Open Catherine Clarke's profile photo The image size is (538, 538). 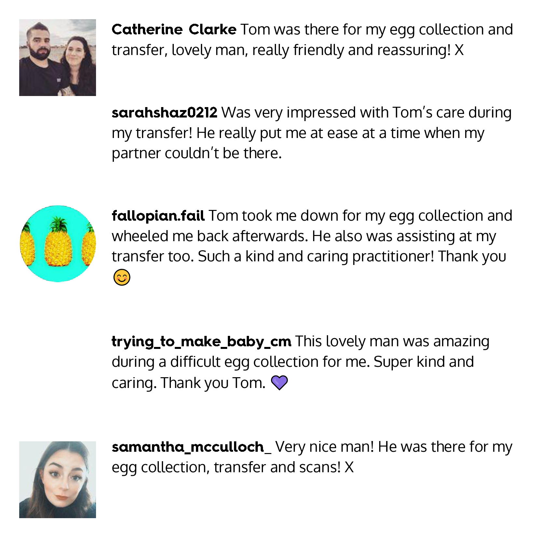[58, 58]
